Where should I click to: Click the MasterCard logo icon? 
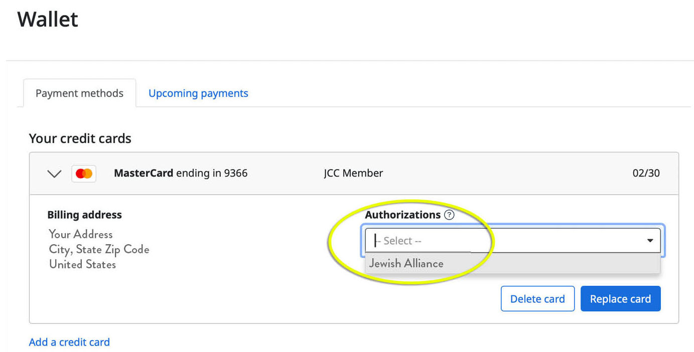[84, 173]
